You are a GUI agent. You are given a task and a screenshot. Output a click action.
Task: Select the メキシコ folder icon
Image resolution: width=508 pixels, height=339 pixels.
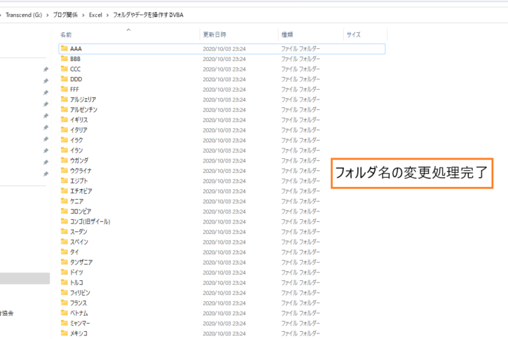[x=64, y=333]
